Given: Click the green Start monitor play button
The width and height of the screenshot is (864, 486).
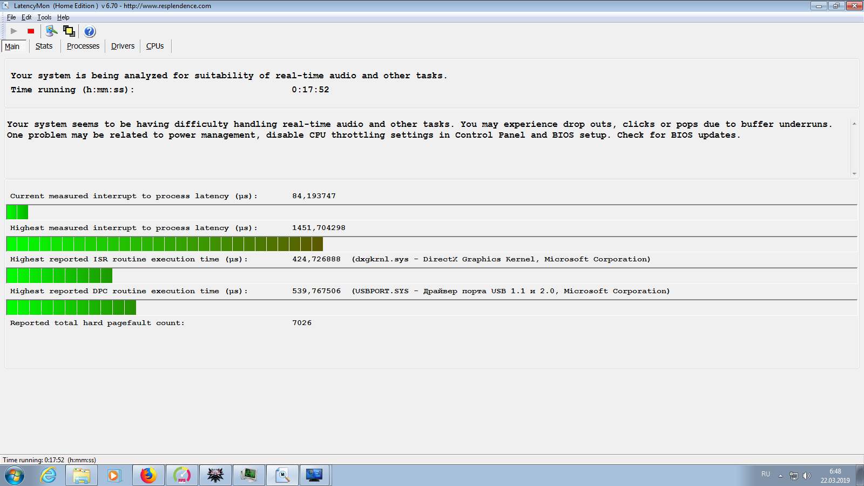Looking at the screenshot, I should click(14, 31).
